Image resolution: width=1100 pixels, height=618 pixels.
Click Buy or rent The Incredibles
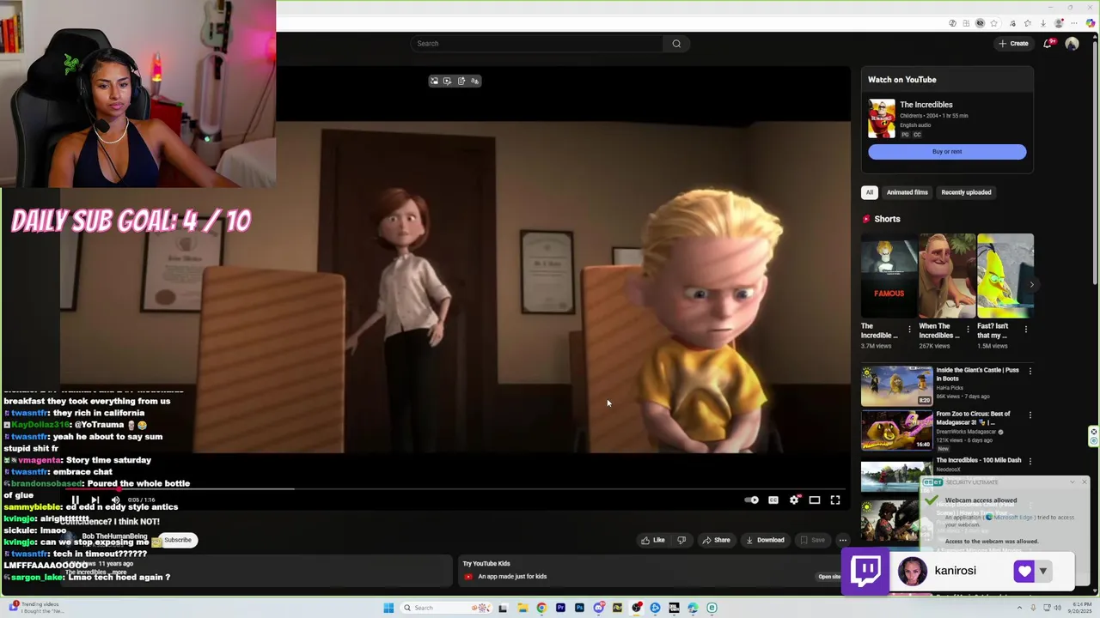(947, 152)
